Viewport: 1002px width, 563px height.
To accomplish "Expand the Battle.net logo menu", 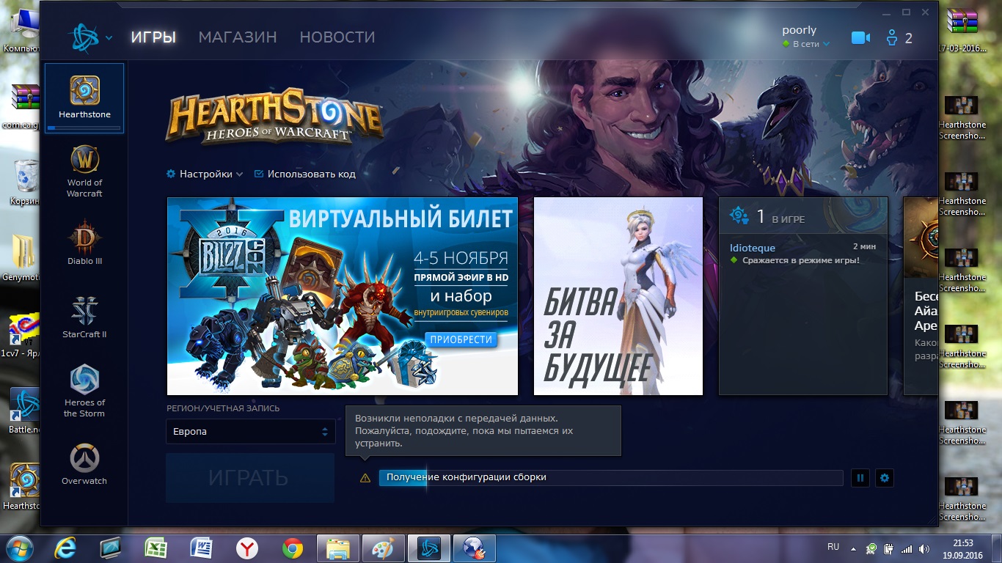I will (91, 37).
